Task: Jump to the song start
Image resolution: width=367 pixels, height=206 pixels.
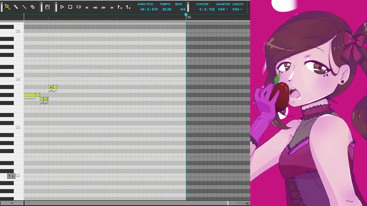Action: pyautogui.click(x=87, y=7)
